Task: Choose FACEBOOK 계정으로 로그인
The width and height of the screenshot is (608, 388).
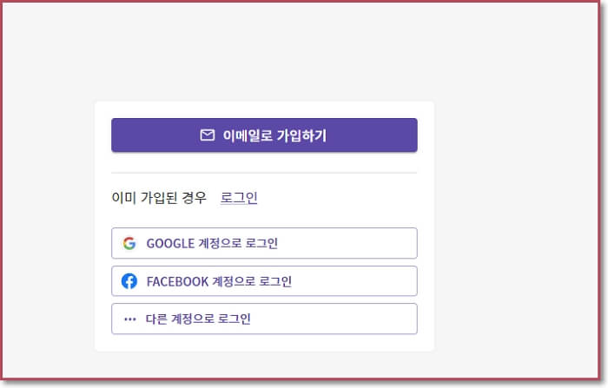Action: [x=264, y=281]
